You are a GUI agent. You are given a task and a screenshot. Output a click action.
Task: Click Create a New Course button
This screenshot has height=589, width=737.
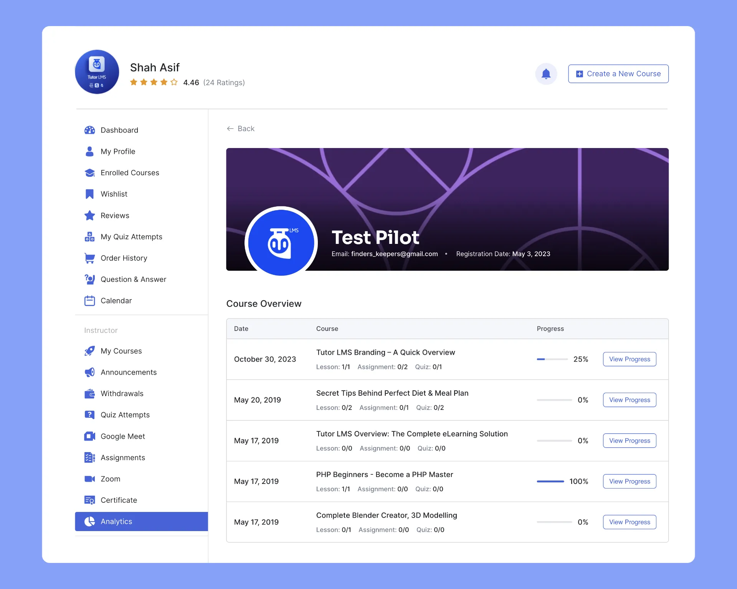(618, 73)
